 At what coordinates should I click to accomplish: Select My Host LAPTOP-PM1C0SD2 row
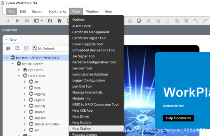36,58
